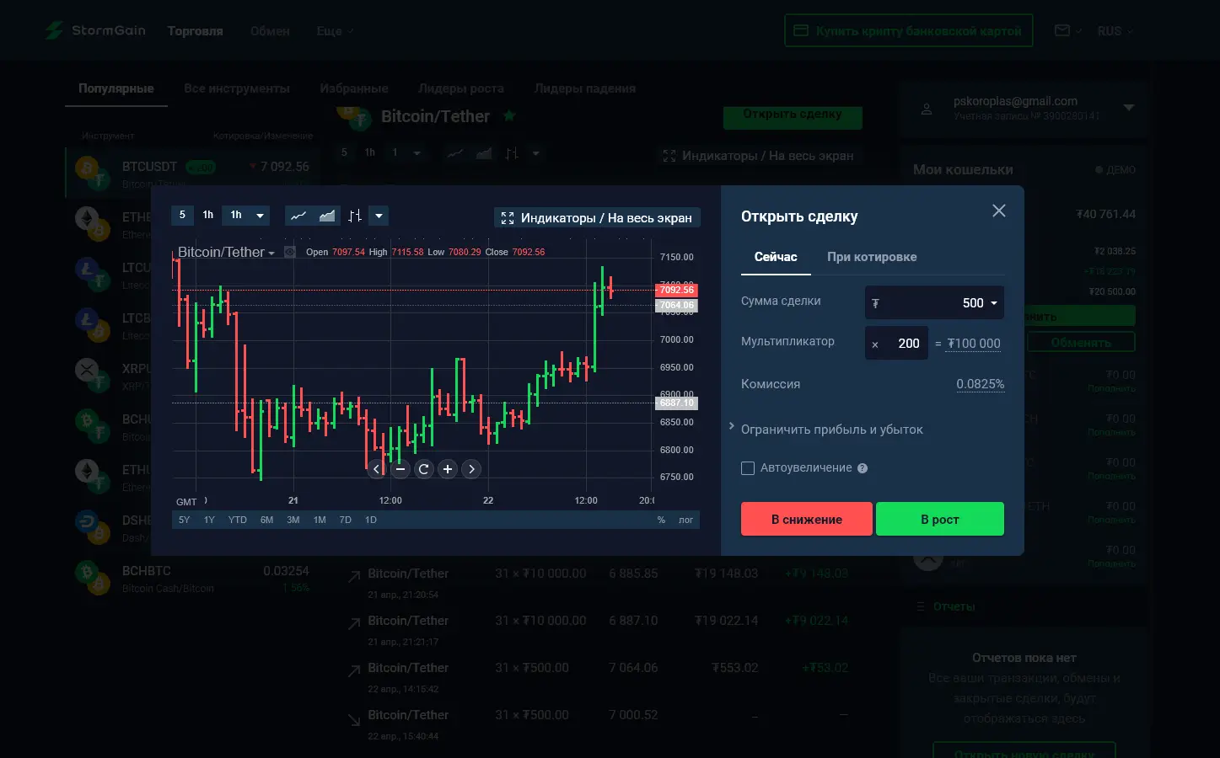This screenshot has height=758, width=1220.
Task: Open the 1h interval dropdown with arrow in dialog
Action: coord(246,215)
